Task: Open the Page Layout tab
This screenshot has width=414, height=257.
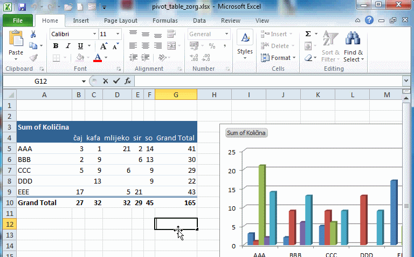Action: (x=120, y=21)
